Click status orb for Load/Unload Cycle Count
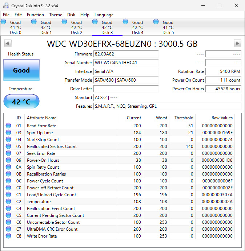Image resolution: width=245 pixels, height=251 pixels. 8,194
